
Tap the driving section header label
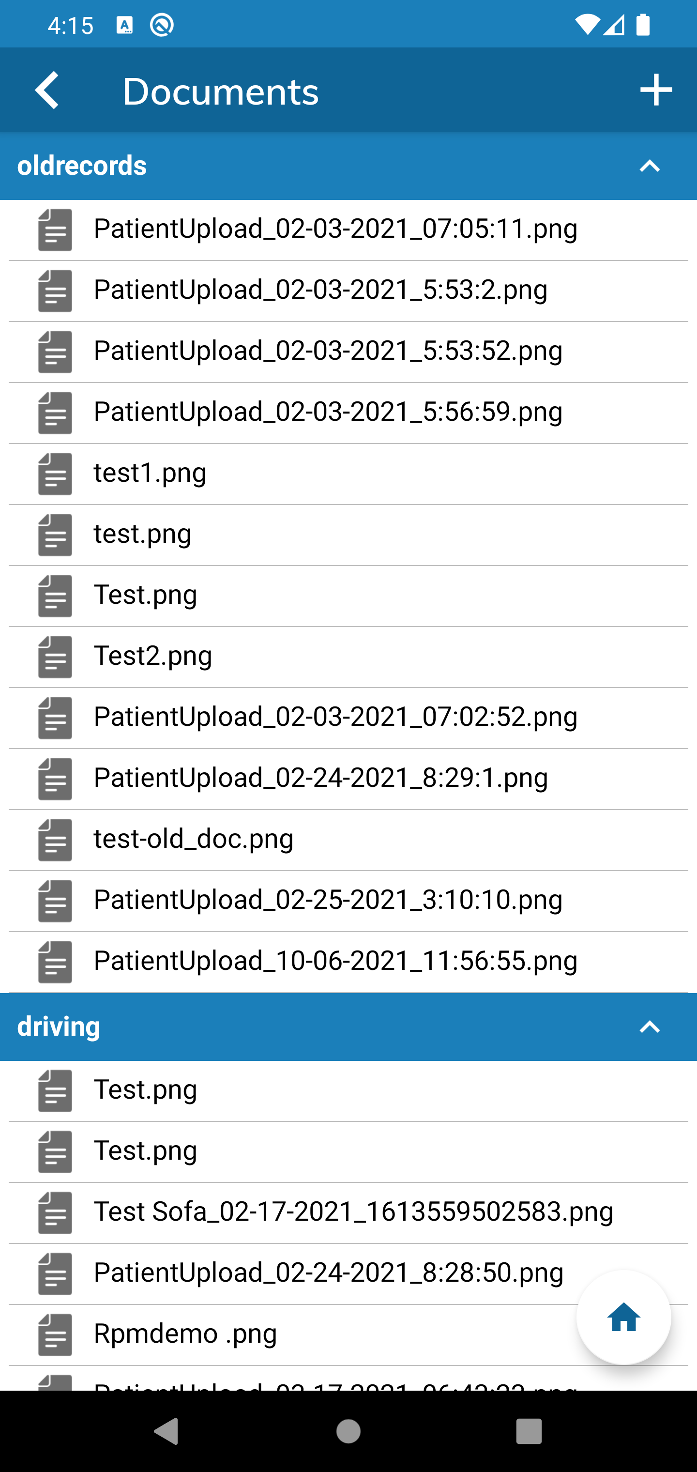[59, 1027]
